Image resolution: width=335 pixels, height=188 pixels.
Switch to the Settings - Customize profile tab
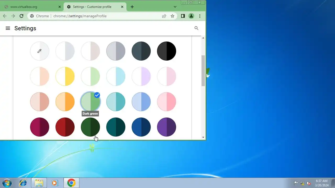95,7
